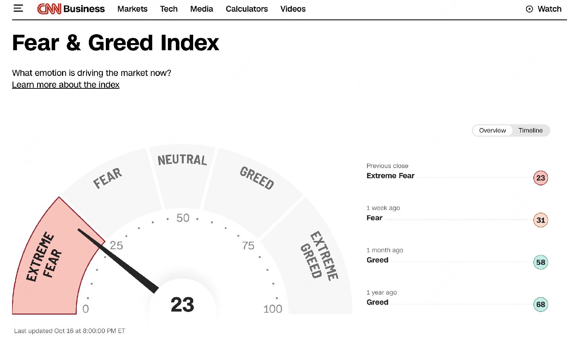
Task: Navigate to the Videos section
Action: tap(293, 9)
